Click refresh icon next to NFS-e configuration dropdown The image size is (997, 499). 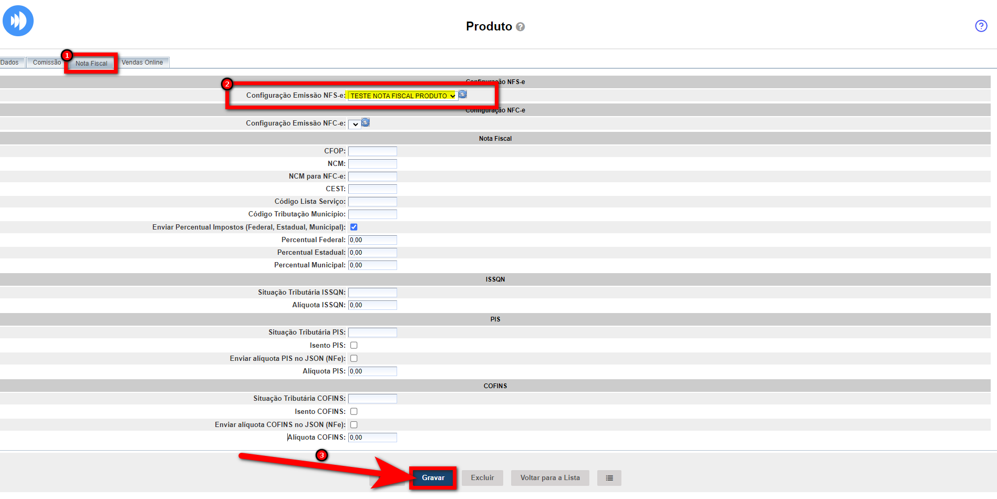(463, 95)
